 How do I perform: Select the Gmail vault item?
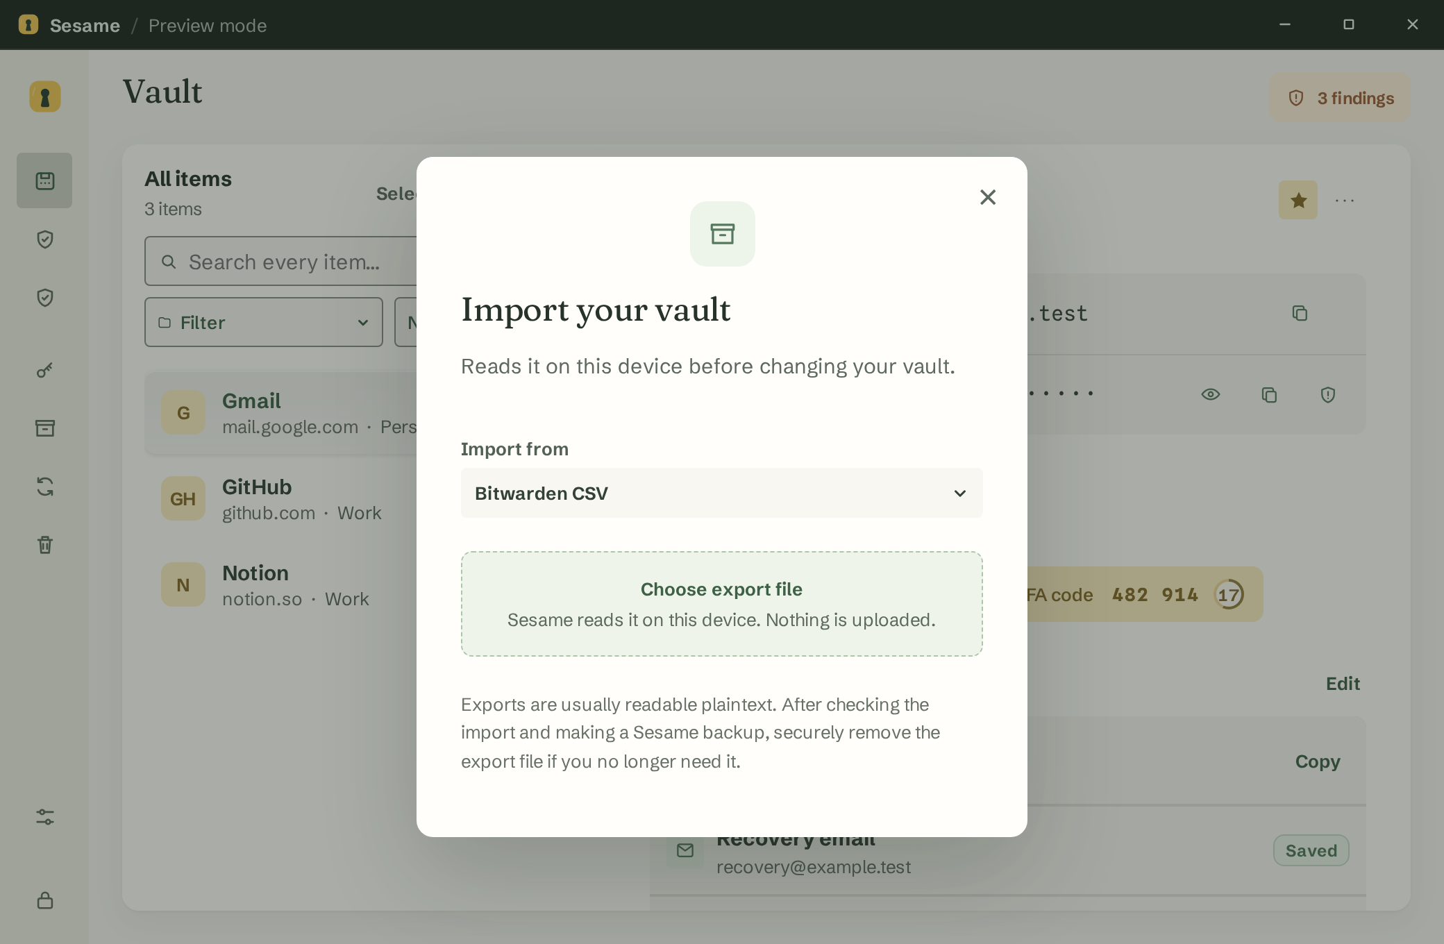(280, 413)
